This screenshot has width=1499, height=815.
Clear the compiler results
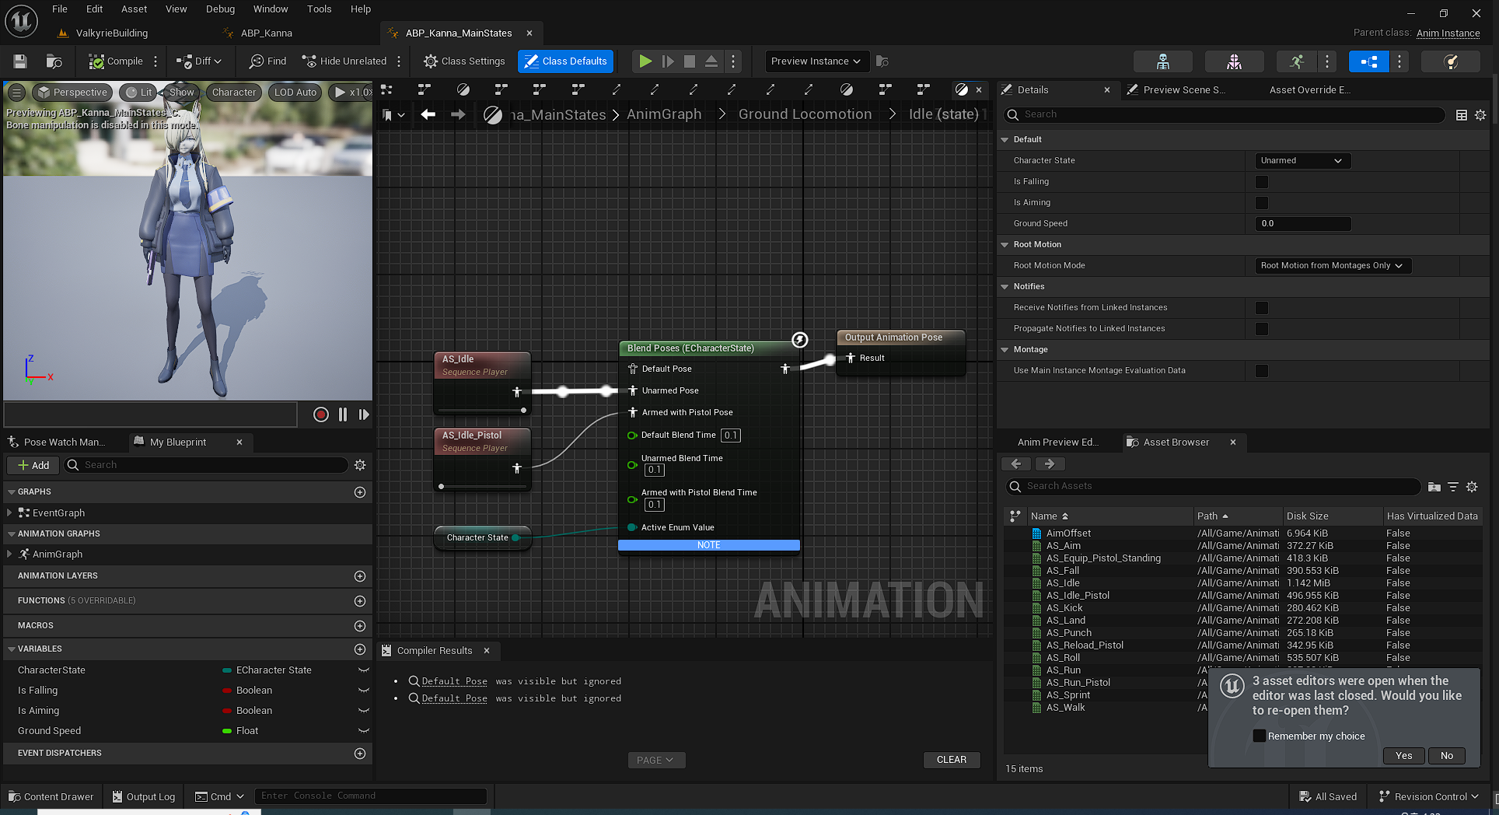pos(952,760)
